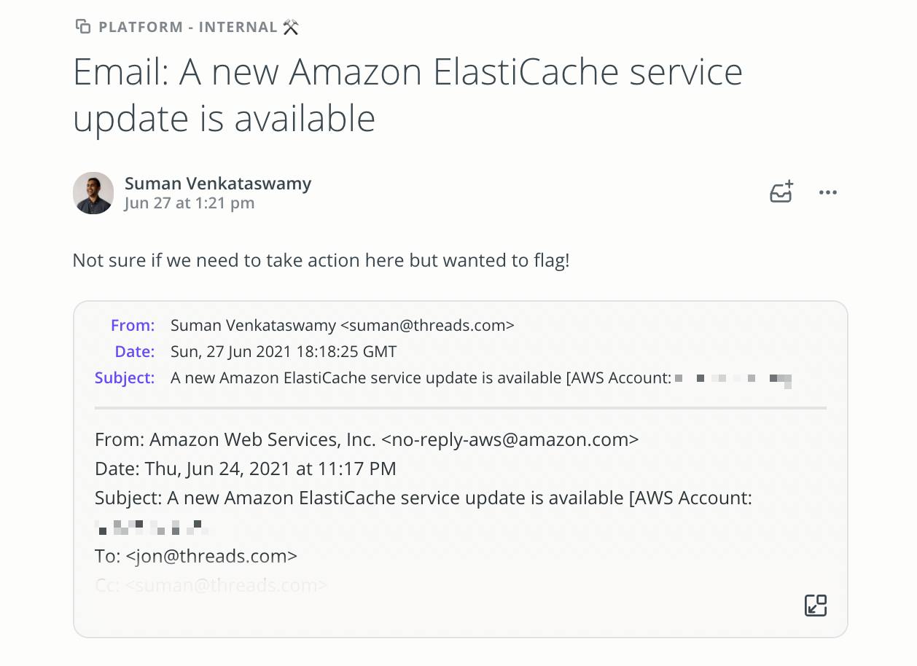Click the channel icon beside PLATFORM - INTERNAL
The height and width of the screenshot is (666, 917).
[83, 27]
